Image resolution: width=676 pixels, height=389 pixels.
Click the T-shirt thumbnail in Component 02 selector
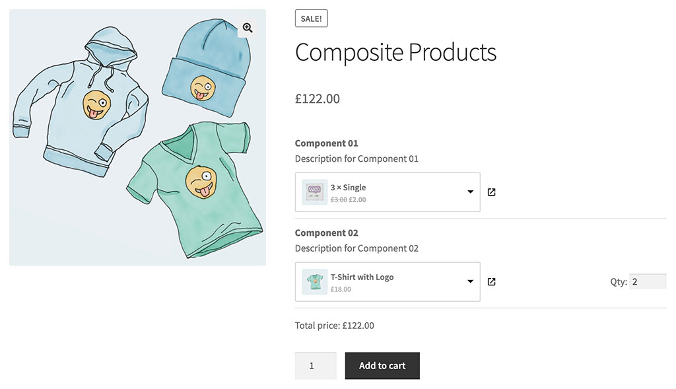tap(314, 282)
